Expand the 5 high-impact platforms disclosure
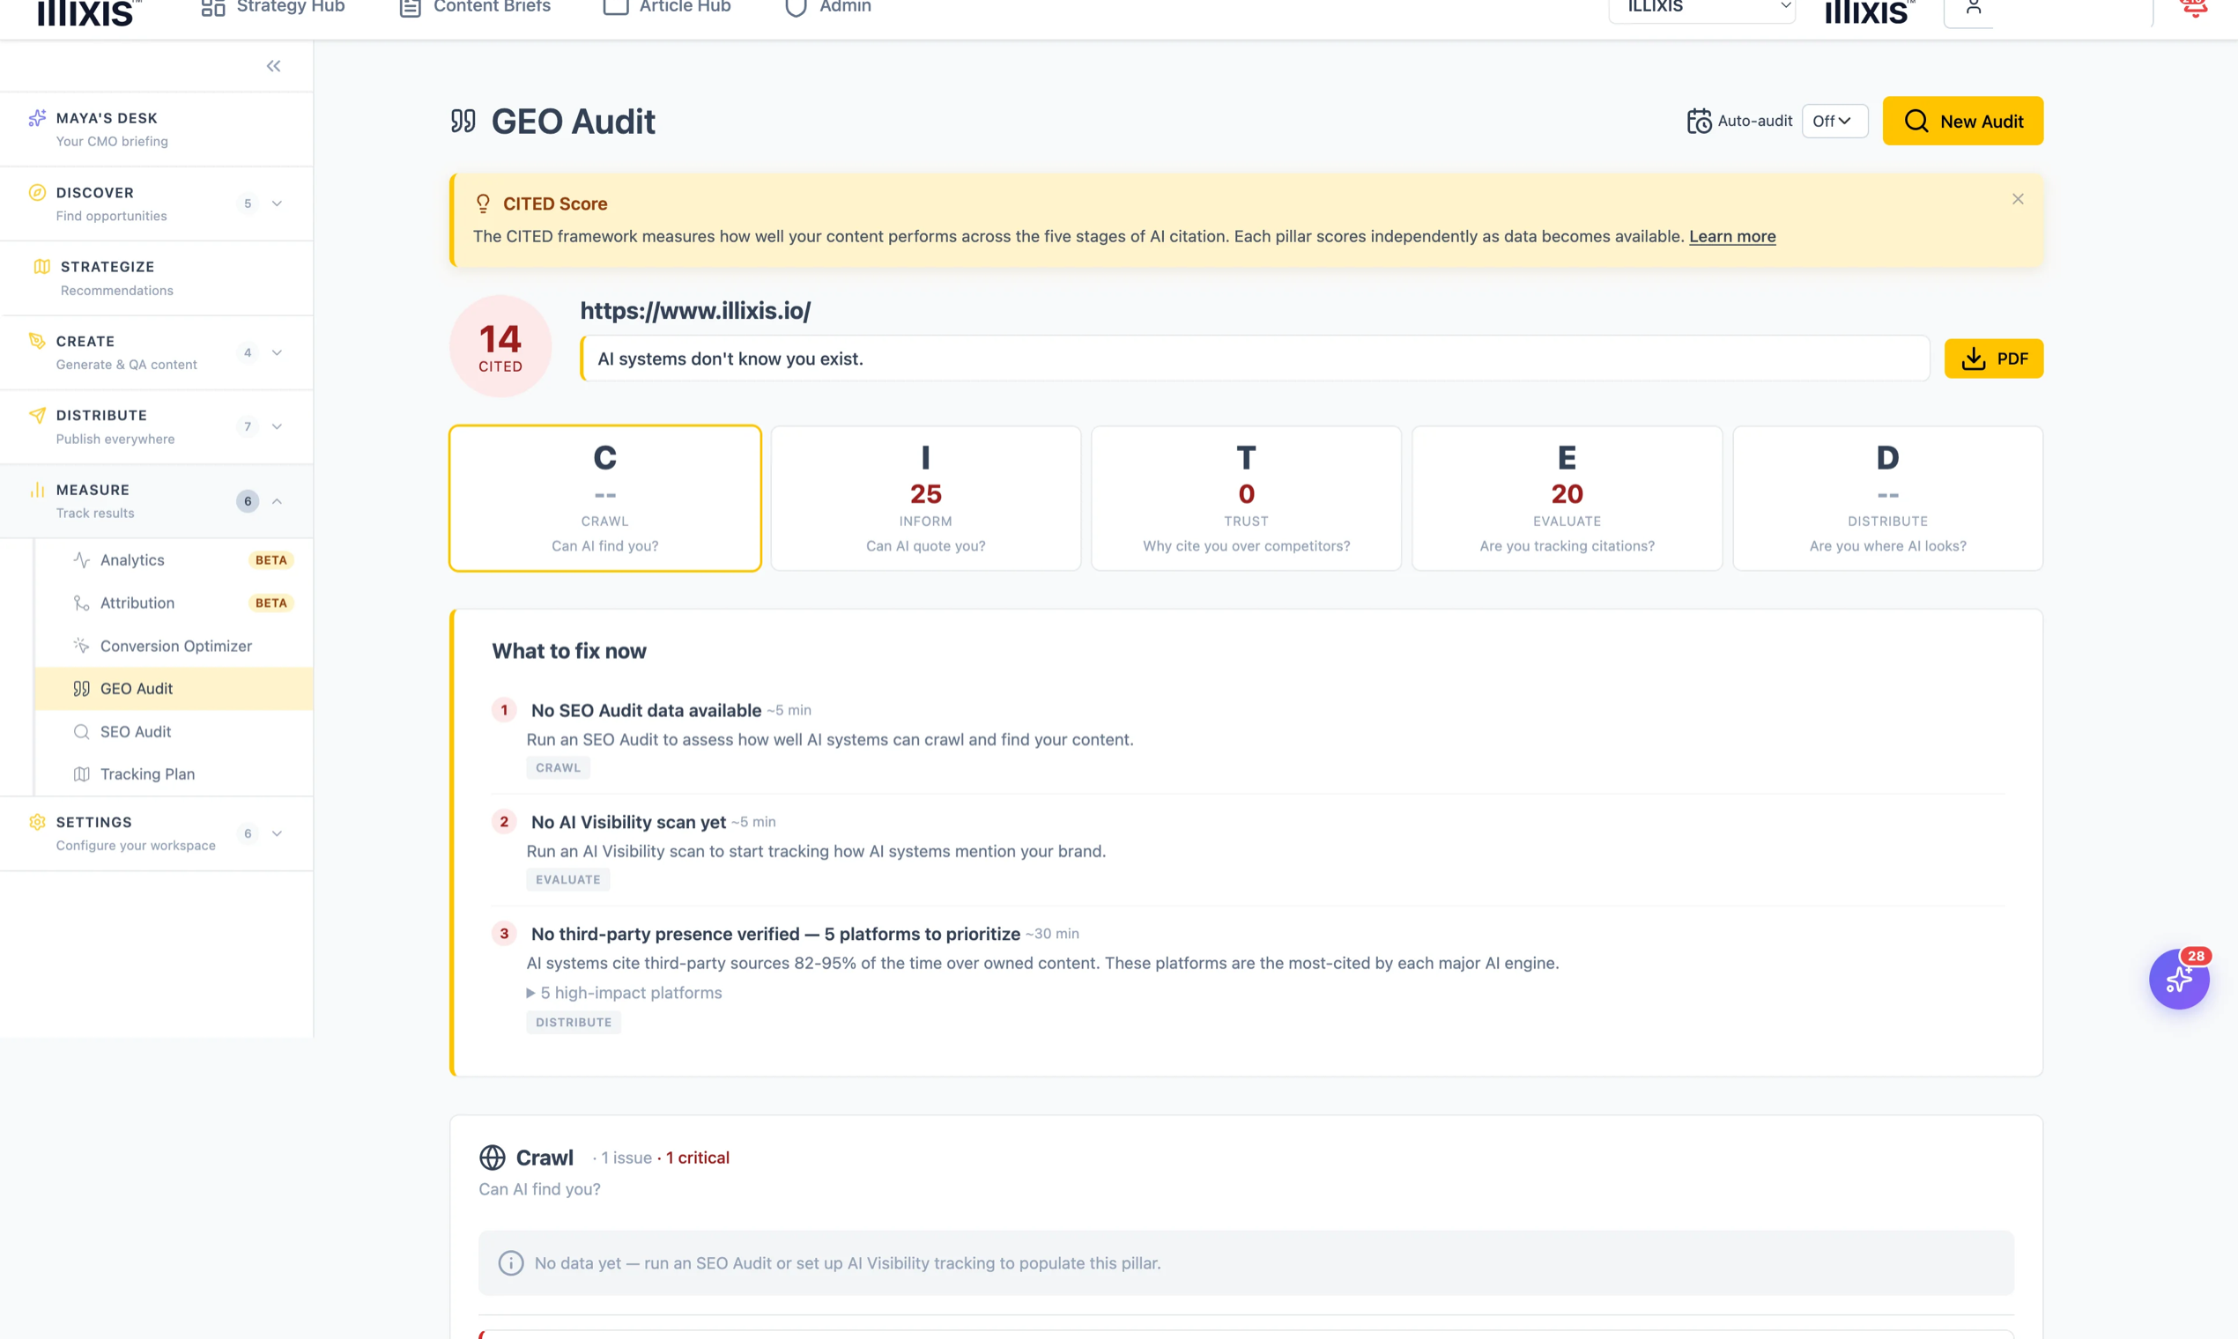Viewport: 2238px width, 1339px height. click(625, 993)
